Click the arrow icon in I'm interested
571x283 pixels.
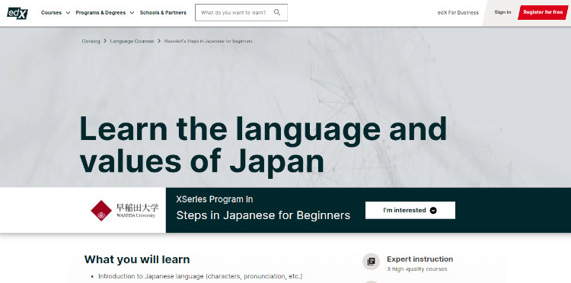[433, 210]
